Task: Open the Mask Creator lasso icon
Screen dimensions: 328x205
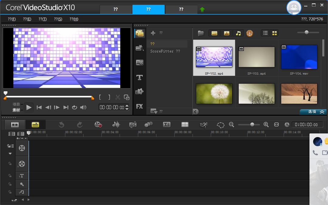Action: [x=220, y=125]
